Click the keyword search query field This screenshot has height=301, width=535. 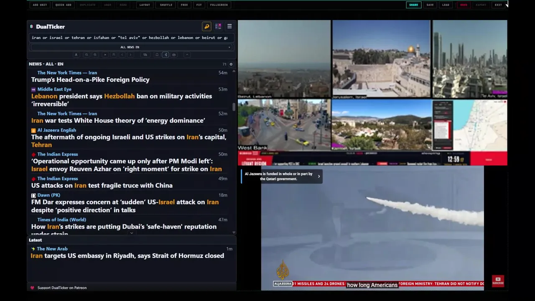(131, 38)
